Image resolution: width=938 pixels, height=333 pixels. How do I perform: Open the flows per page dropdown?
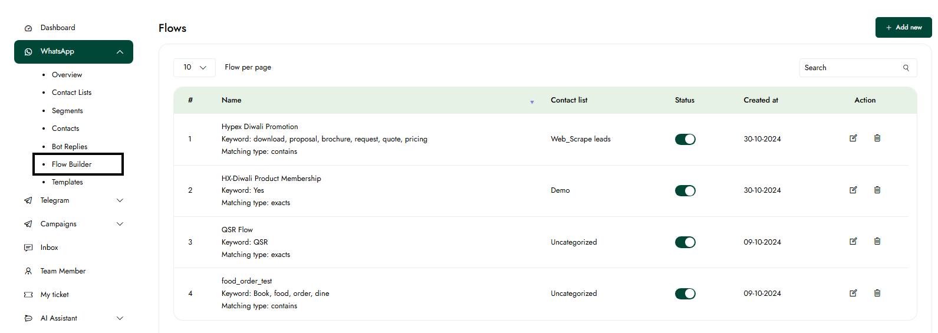[x=194, y=68]
